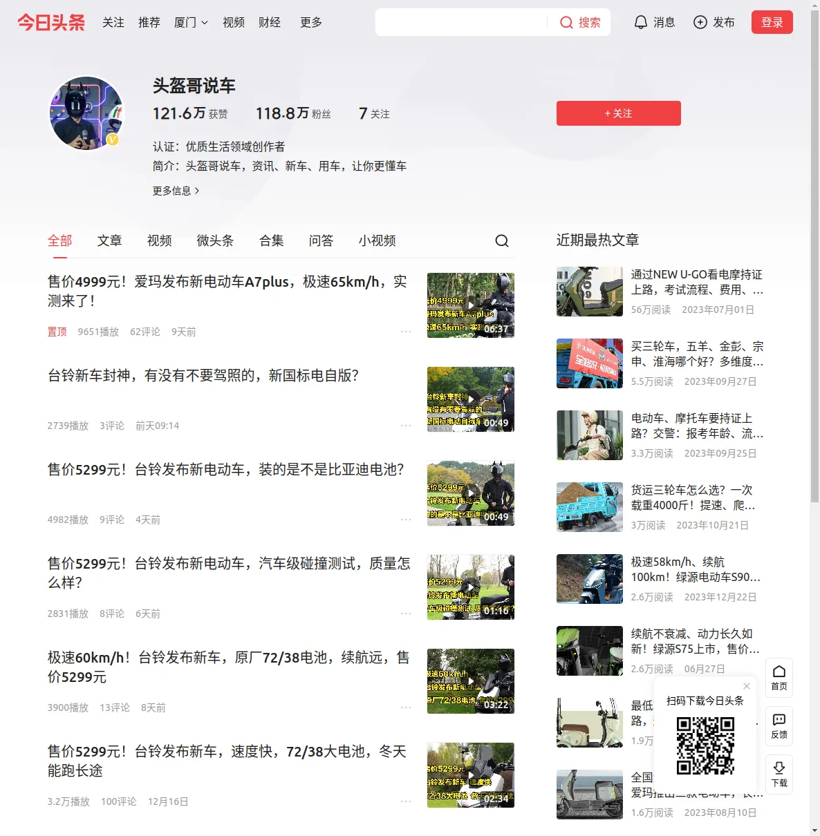Click the magnifier icon in the header search
Image resolution: width=820 pixels, height=836 pixels.
tap(566, 23)
